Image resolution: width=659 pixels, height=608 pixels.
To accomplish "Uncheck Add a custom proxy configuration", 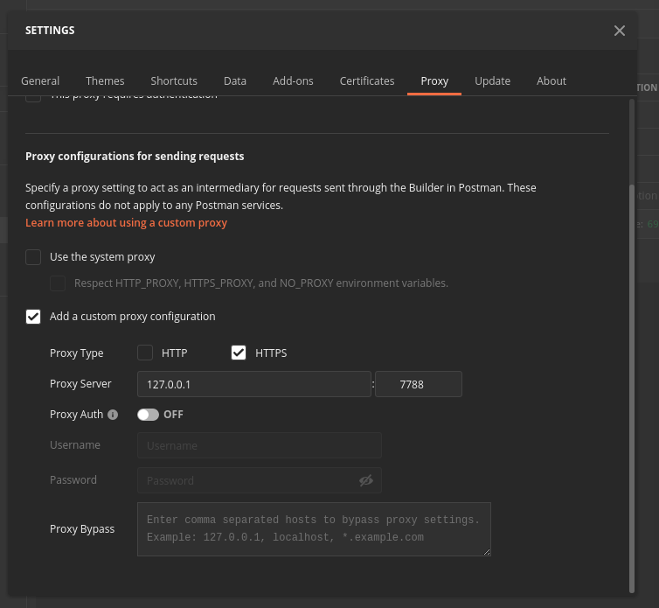I will point(33,317).
